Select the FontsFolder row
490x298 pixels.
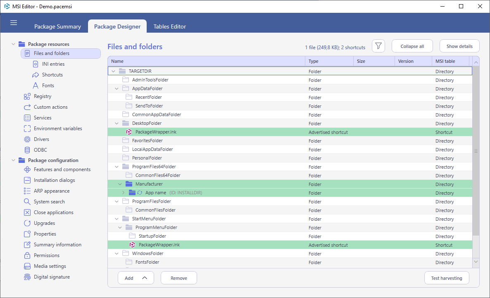tap(290, 262)
